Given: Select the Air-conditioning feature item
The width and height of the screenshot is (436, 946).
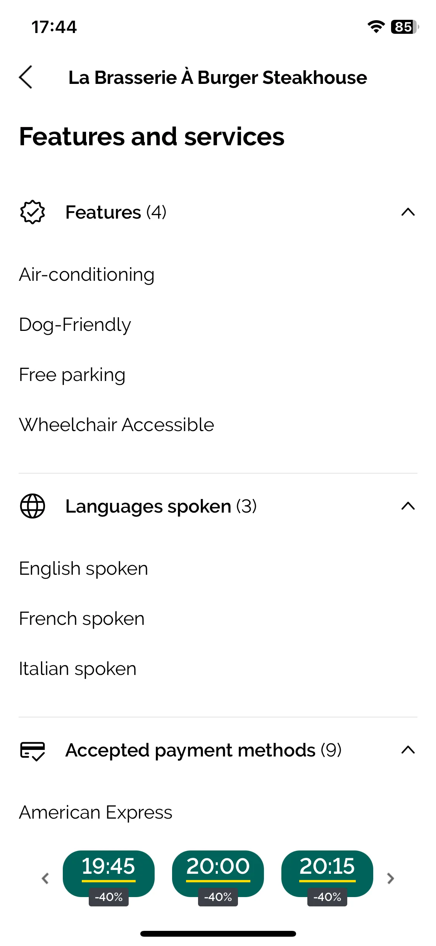Looking at the screenshot, I should 87,275.
